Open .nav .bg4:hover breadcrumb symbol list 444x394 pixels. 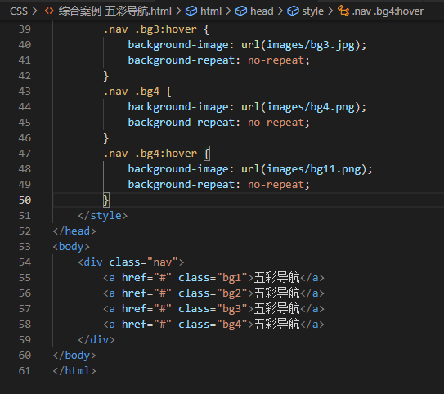(388, 11)
